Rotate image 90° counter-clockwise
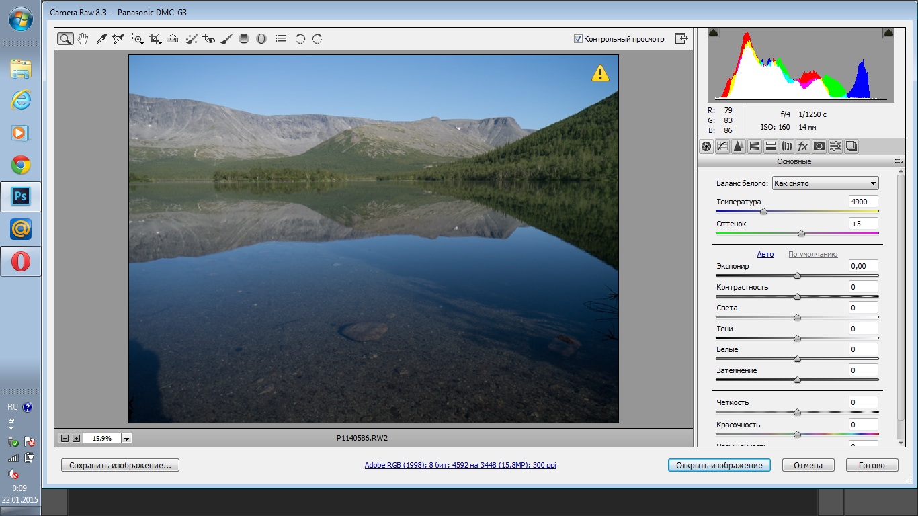Viewport: 918px width, 516px height. 300,39
